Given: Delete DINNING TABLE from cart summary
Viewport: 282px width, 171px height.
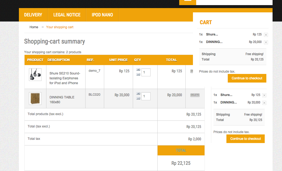Looking at the screenshot, I should click(x=195, y=95).
